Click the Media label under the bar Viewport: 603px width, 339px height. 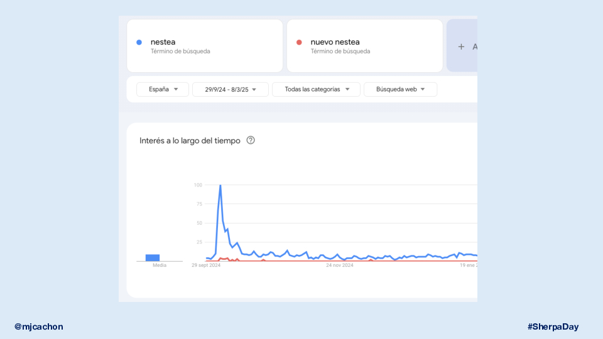click(160, 265)
